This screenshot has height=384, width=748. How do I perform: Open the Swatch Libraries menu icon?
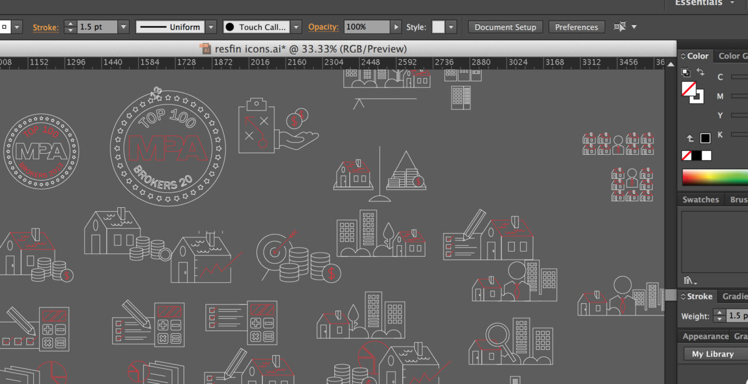690,280
